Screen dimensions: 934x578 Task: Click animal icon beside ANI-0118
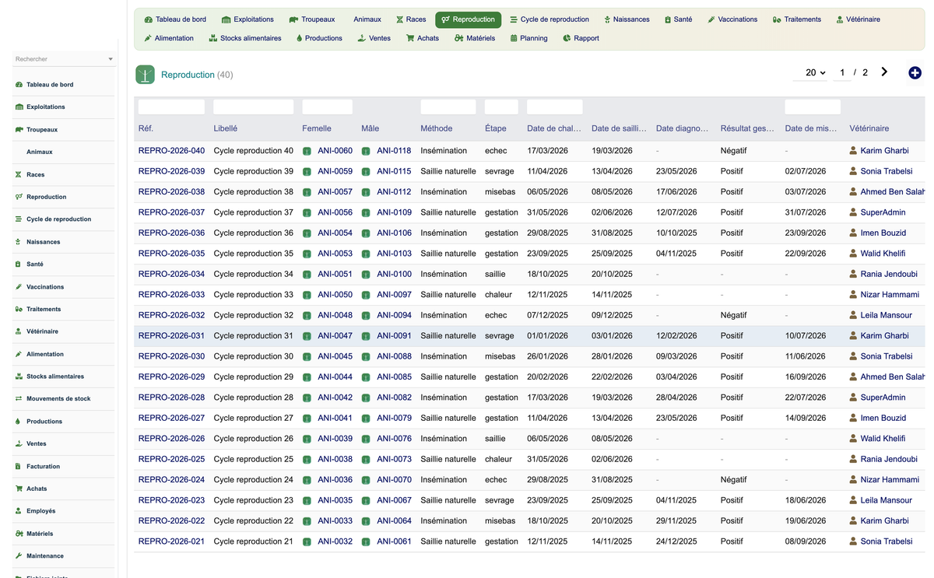click(x=366, y=151)
